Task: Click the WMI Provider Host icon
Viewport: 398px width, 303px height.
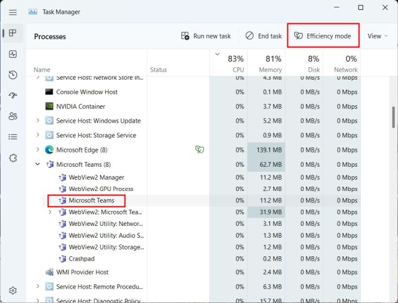Action: pyautogui.click(x=49, y=272)
